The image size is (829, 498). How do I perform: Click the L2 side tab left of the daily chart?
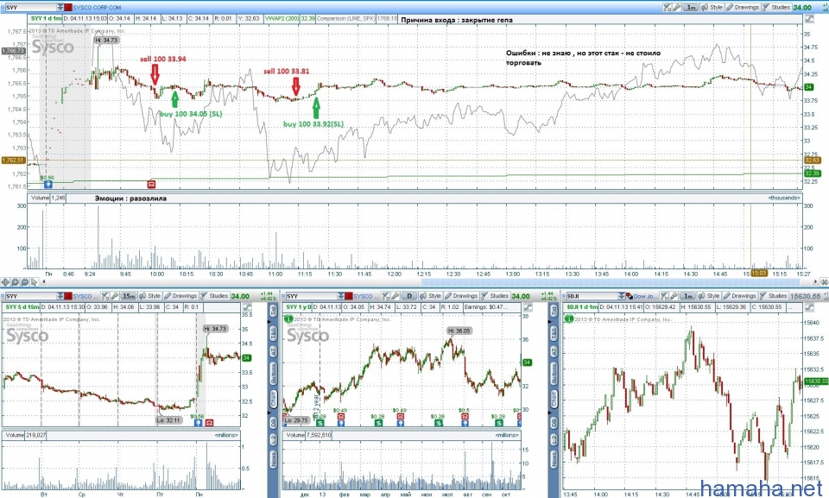[x=274, y=440]
